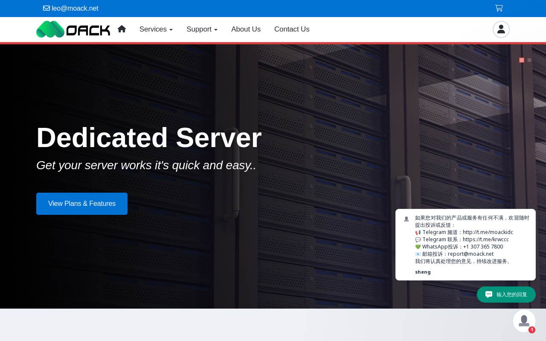Click the agent avatar in chat message
This screenshot has height=341, width=546.
407,219
